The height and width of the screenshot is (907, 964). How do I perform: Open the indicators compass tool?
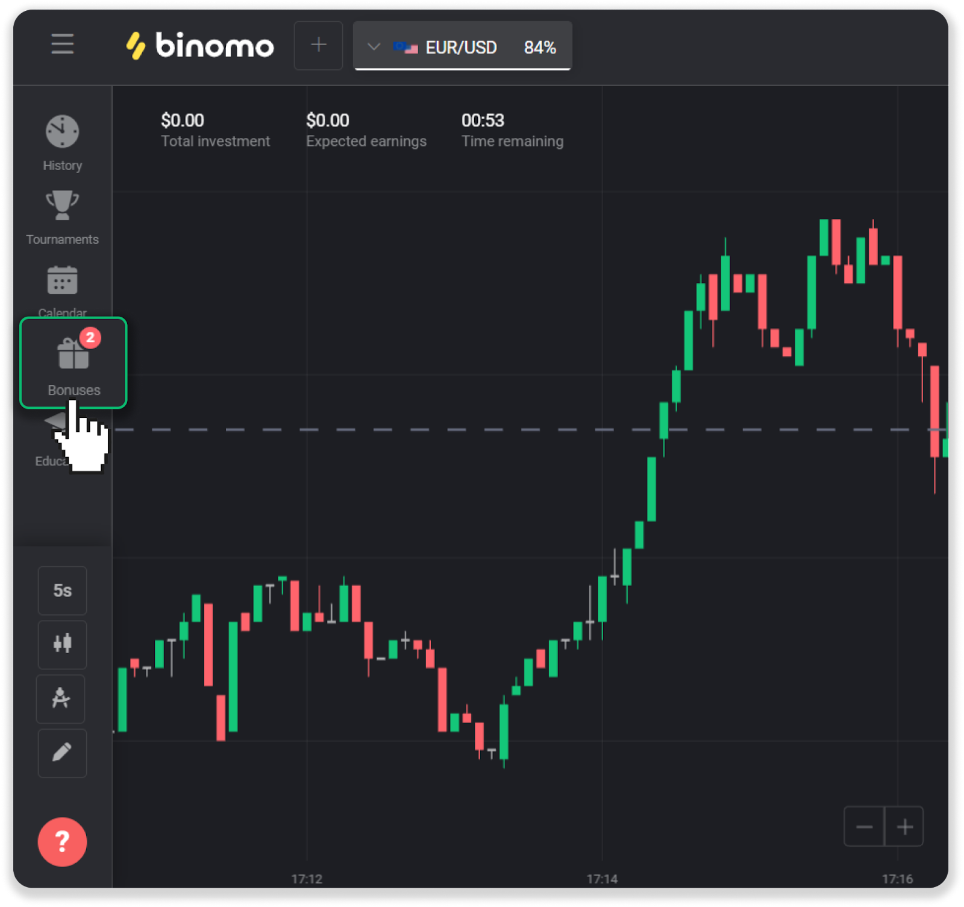(x=61, y=698)
